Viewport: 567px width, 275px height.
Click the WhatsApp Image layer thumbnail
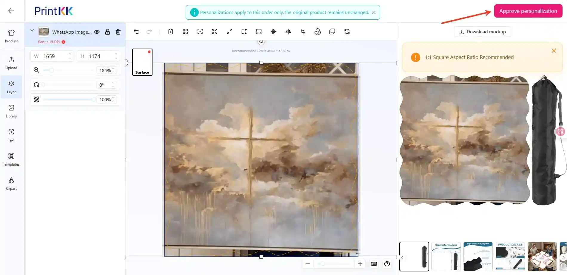click(44, 32)
